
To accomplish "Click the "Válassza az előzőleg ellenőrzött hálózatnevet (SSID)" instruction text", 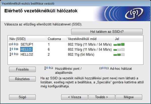I will [x=43, y=24].
